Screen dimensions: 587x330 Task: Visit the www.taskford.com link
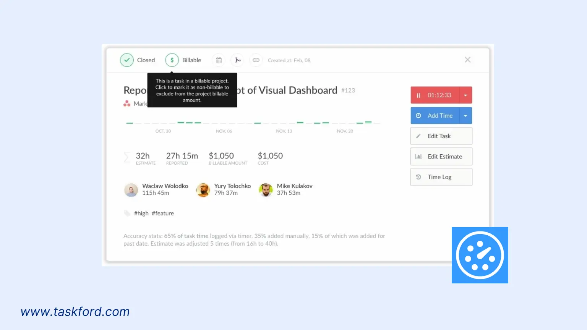pos(75,312)
